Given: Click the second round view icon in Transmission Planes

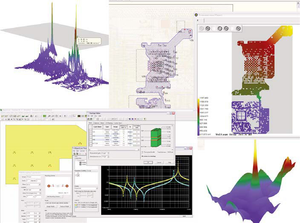Looking at the screenshot, I should coord(209,29).
